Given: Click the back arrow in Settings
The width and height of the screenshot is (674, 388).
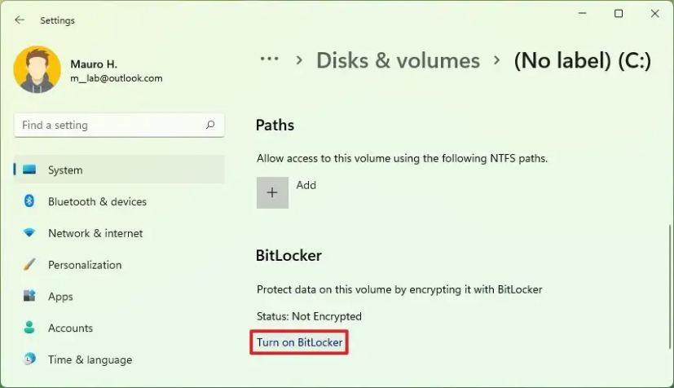Looking at the screenshot, I should (x=20, y=20).
